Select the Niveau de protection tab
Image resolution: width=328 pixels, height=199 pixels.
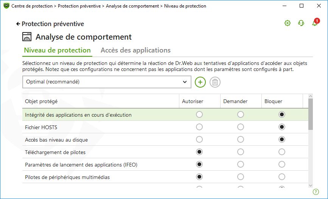click(x=57, y=50)
